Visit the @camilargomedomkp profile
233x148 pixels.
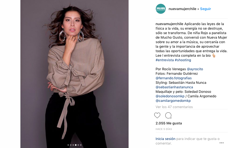click(x=173, y=101)
